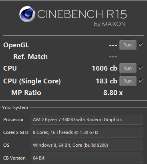Image resolution: width=147 pixels, height=164 pixels.
Task: Select the CB Version 64 Bit field
Action: [x=87, y=158]
